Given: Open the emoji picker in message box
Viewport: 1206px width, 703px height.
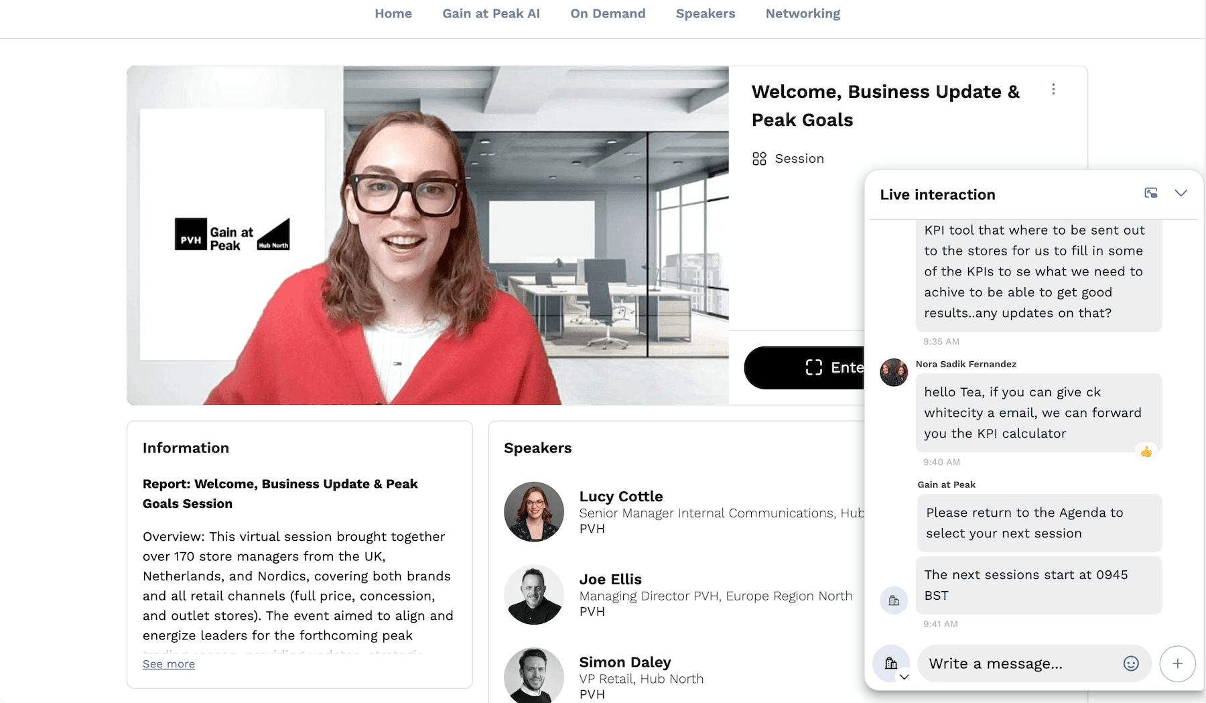Looking at the screenshot, I should [x=1131, y=663].
